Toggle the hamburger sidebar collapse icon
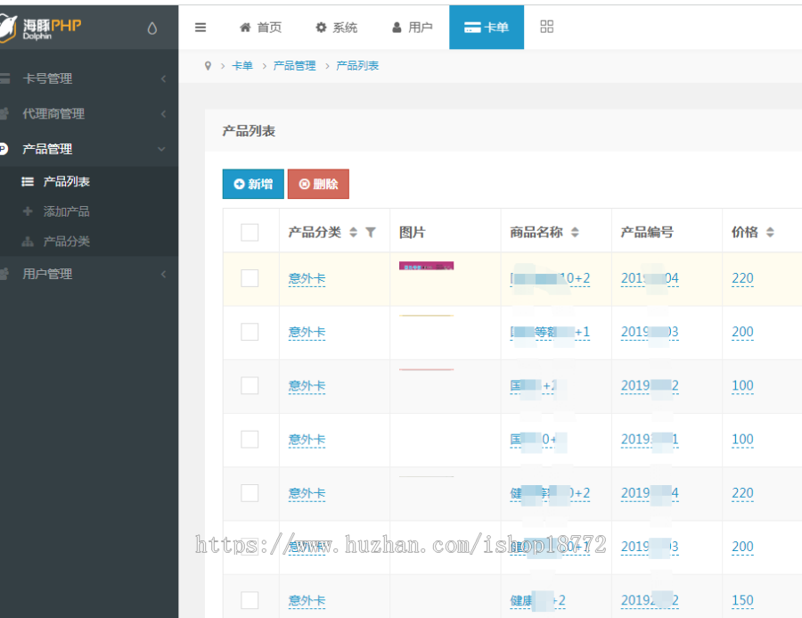This screenshot has height=618, width=802. pos(200,27)
